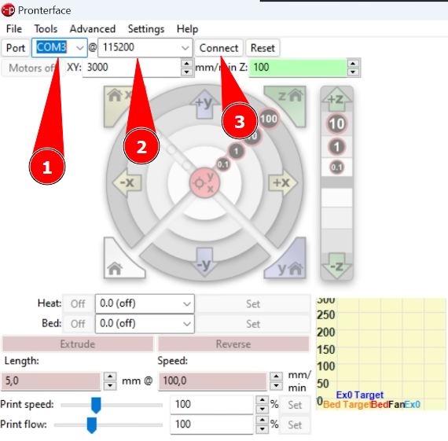
Task: Increase Z feedrate with up arrow
Action: click(353, 64)
